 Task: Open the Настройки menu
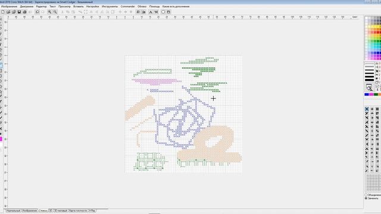pos(93,7)
